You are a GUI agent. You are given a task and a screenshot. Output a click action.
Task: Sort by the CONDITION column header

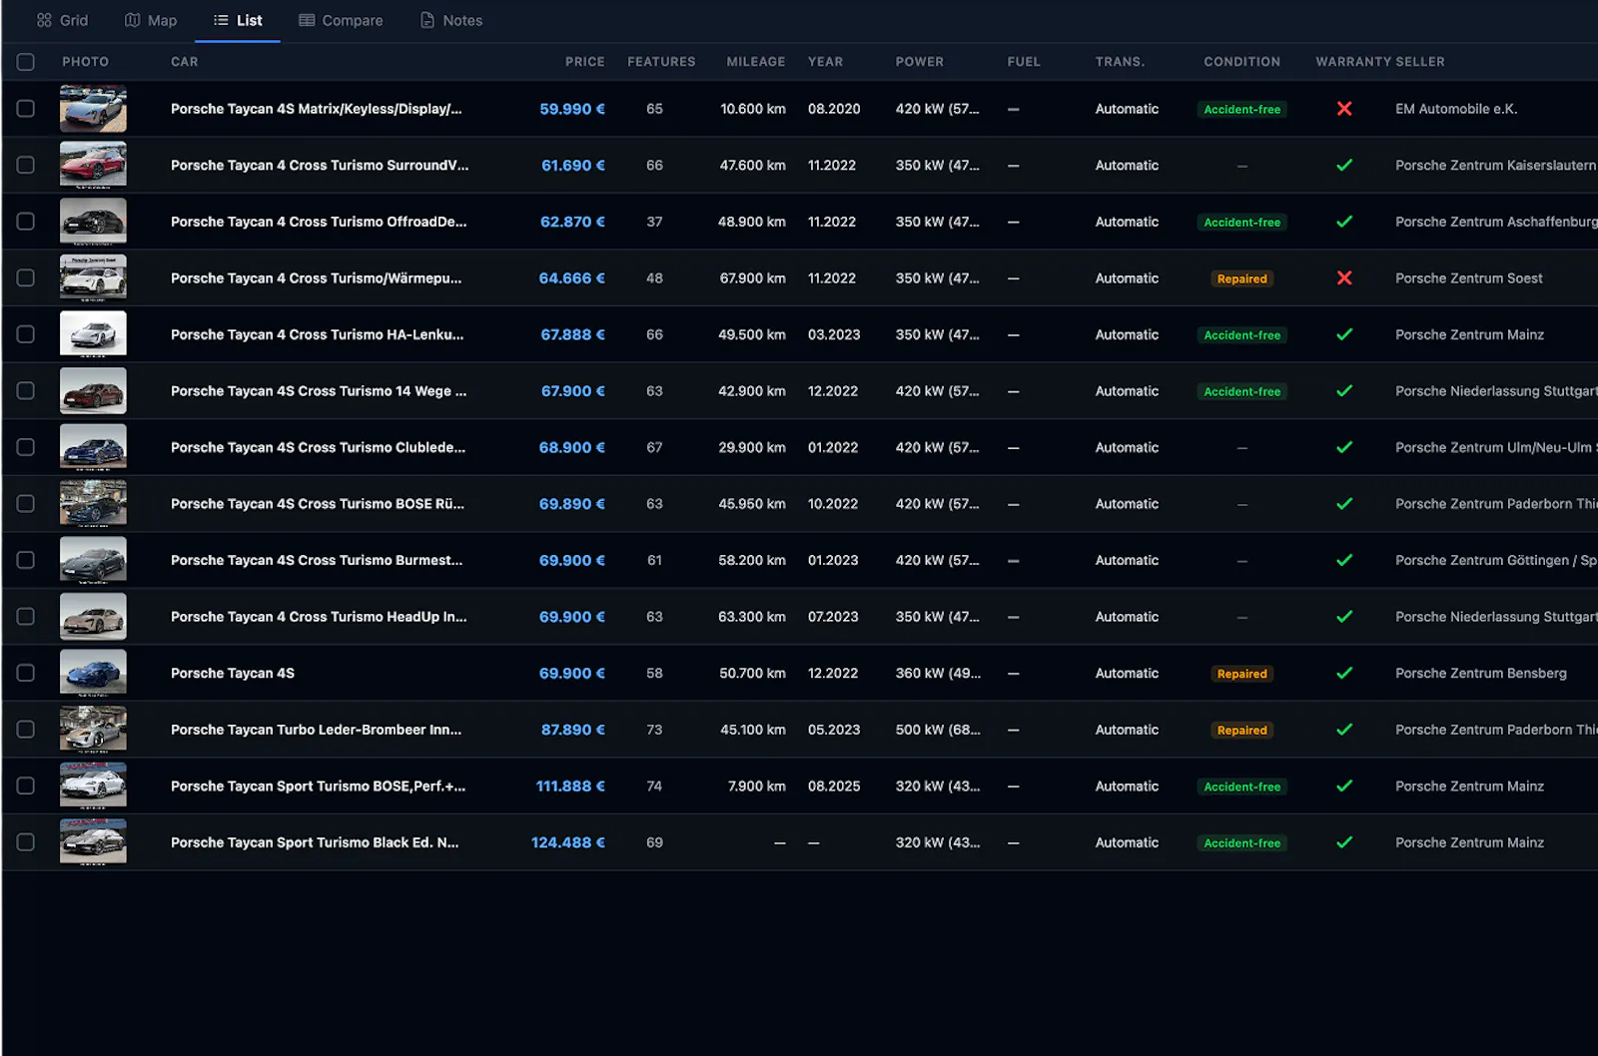1241,62
